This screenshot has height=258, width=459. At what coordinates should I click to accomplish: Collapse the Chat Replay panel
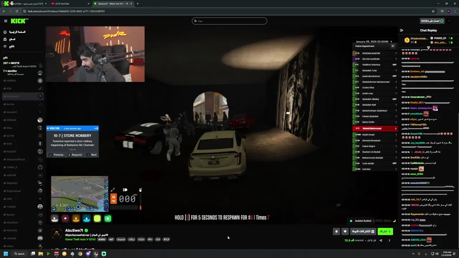401,30
